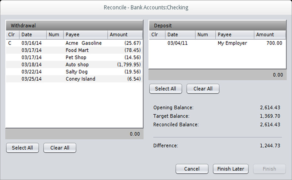The image size is (292, 180).
Task: Select the Pet Shop withdrawal row
Action: tap(74, 57)
